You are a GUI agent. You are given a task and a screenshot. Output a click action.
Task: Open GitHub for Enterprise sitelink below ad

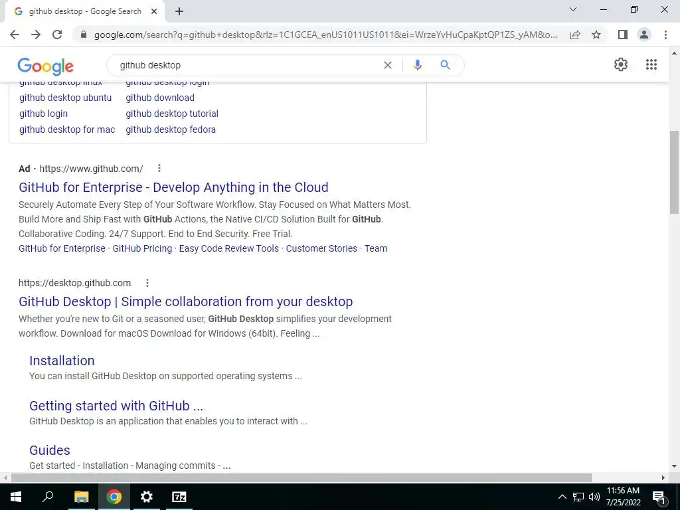tap(62, 248)
